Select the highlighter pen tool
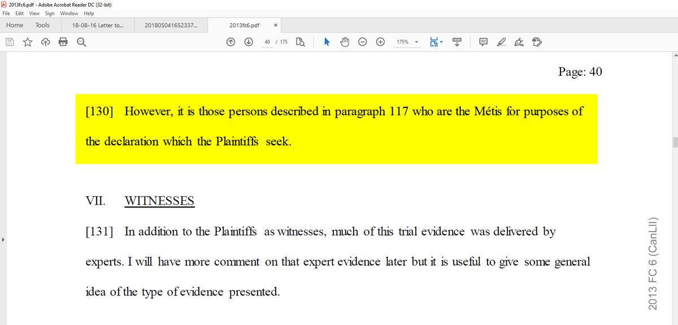 click(x=501, y=42)
